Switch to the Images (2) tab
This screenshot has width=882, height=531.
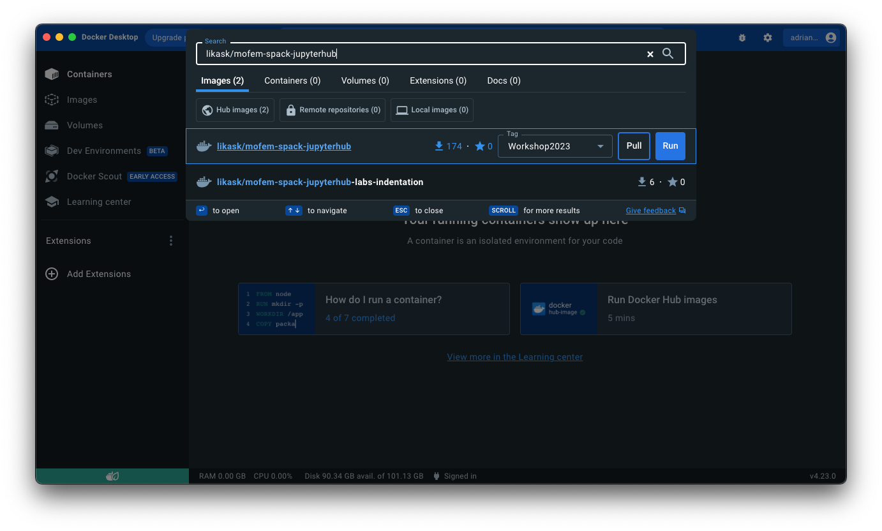222,80
